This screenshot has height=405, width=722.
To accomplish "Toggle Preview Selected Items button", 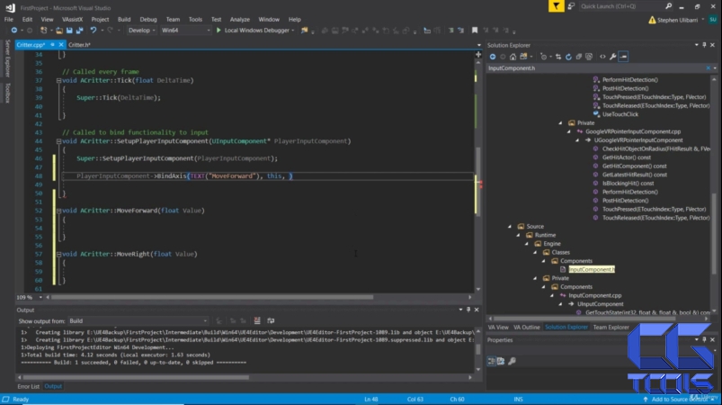I will click(623, 57).
